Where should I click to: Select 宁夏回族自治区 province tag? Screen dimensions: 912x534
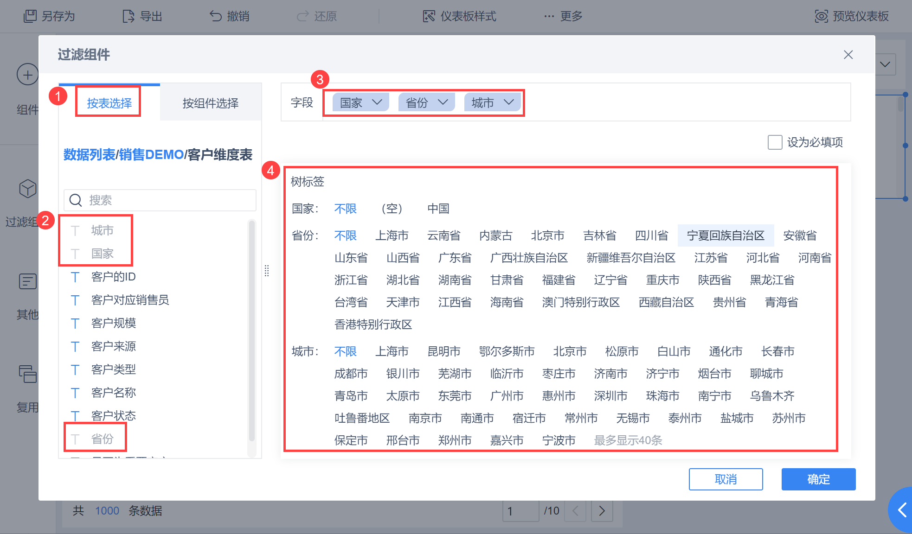click(726, 235)
